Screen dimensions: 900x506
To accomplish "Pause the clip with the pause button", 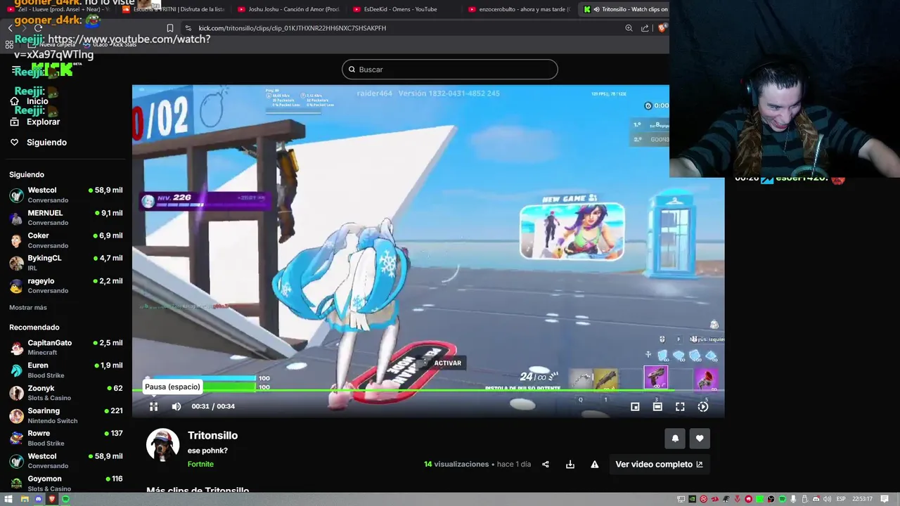I will click(153, 406).
